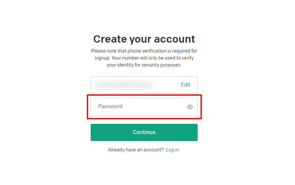Click inside the red-outlined Password box

click(x=144, y=107)
